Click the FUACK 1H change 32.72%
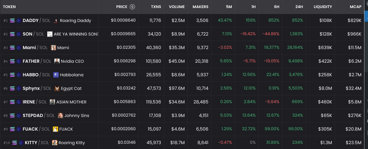368x149 pixels. [249, 129]
